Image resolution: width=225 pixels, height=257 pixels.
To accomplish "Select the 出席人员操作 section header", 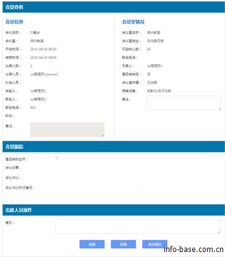I will tap(114, 210).
